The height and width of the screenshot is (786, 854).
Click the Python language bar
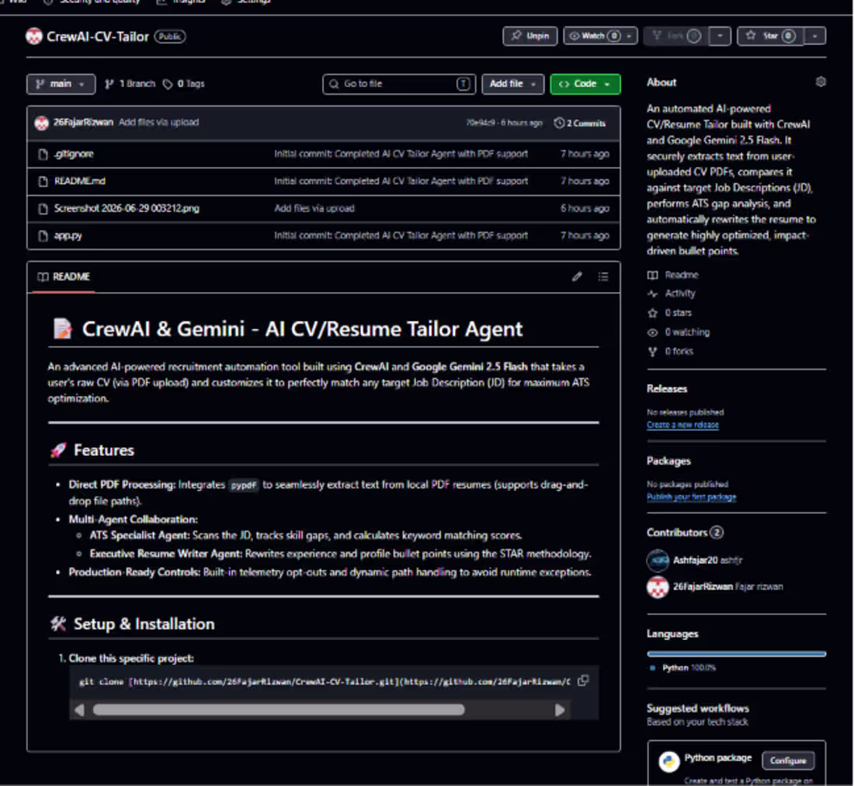pyautogui.click(x=736, y=654)
